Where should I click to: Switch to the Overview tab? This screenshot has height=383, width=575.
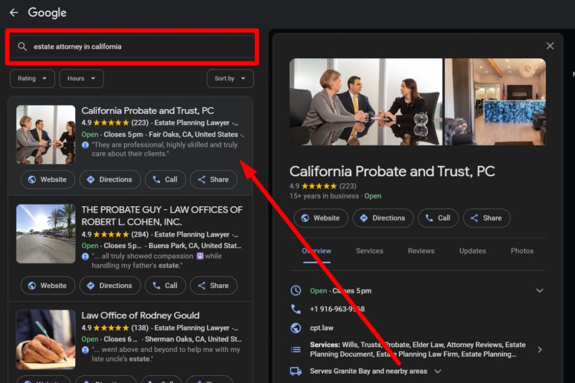click(317, 251)
